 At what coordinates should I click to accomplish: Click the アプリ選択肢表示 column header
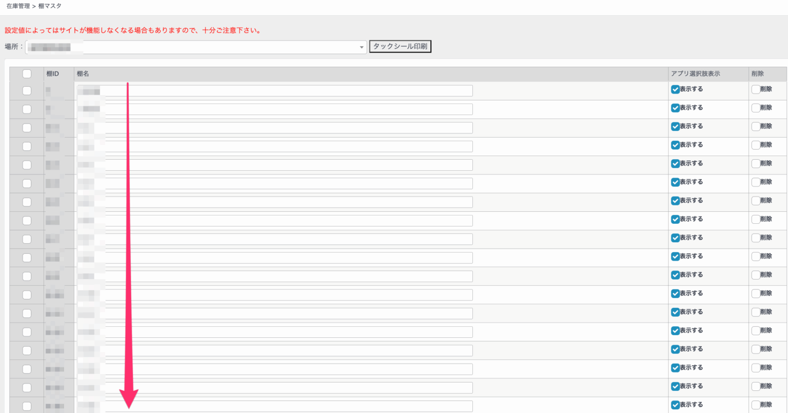[x=695, y=74]
